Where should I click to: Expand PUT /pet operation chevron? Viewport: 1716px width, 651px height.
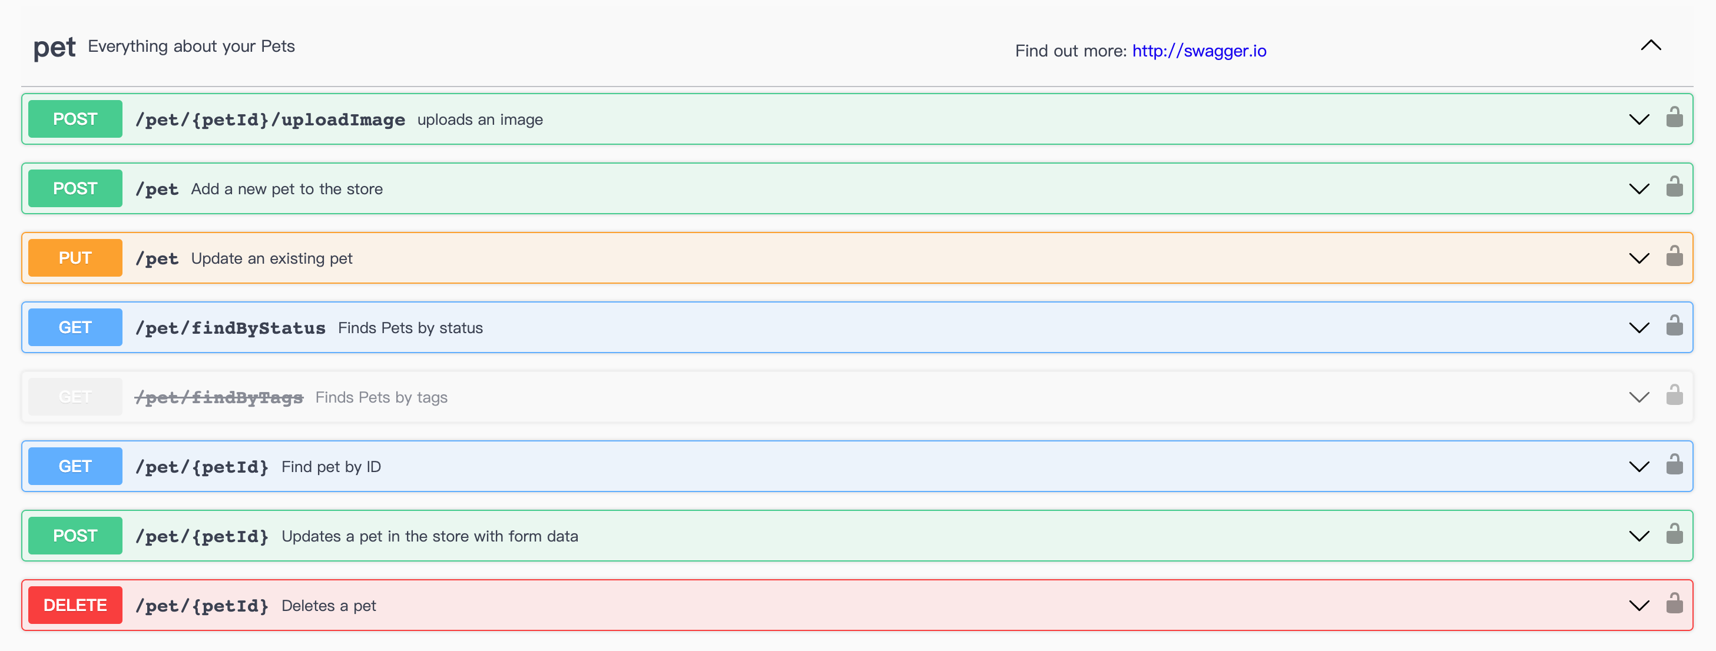click(x=1639, y=258)
